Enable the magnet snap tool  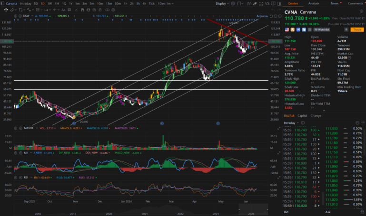[x=82, y=10]
